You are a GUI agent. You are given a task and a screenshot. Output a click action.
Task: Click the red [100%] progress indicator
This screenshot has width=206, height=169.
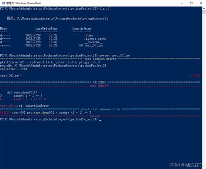pyautogui.click(x=195, y=76)
